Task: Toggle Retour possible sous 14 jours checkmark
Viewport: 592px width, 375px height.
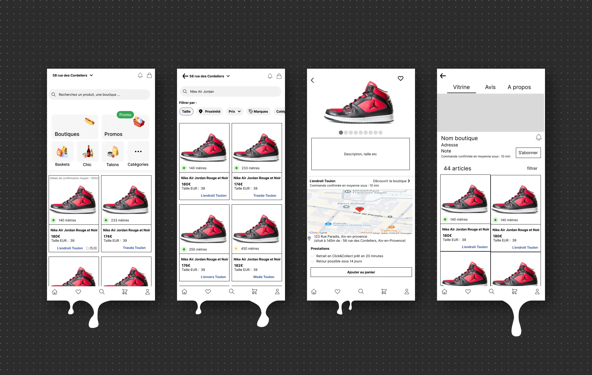Action: pyautogui.click(x=313, y=261)
